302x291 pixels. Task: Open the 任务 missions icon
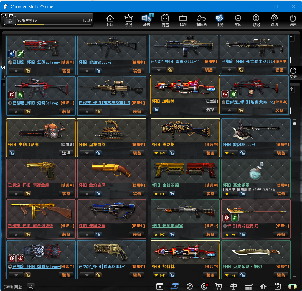coord(220,20)
